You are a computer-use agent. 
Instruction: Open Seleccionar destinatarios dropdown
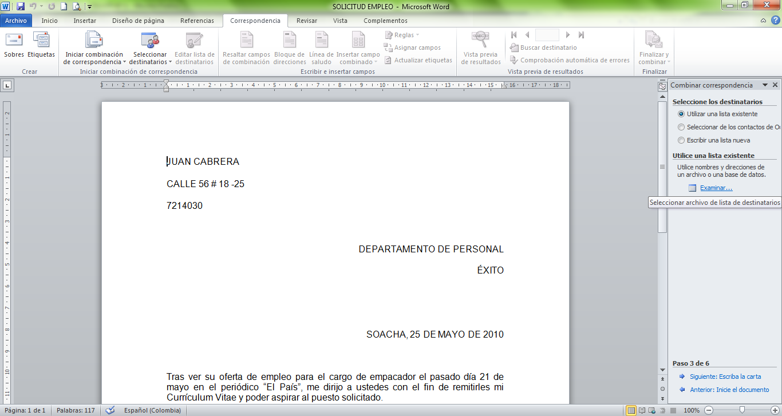150,48
